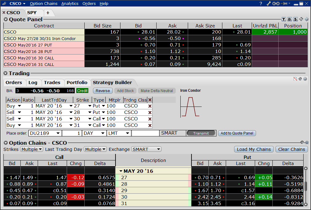Click Load My Chains button
The width and height of the screenshot is (311, 210).
pos(254,149)
